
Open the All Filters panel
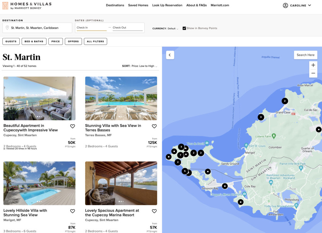click(x=95, y=41)
